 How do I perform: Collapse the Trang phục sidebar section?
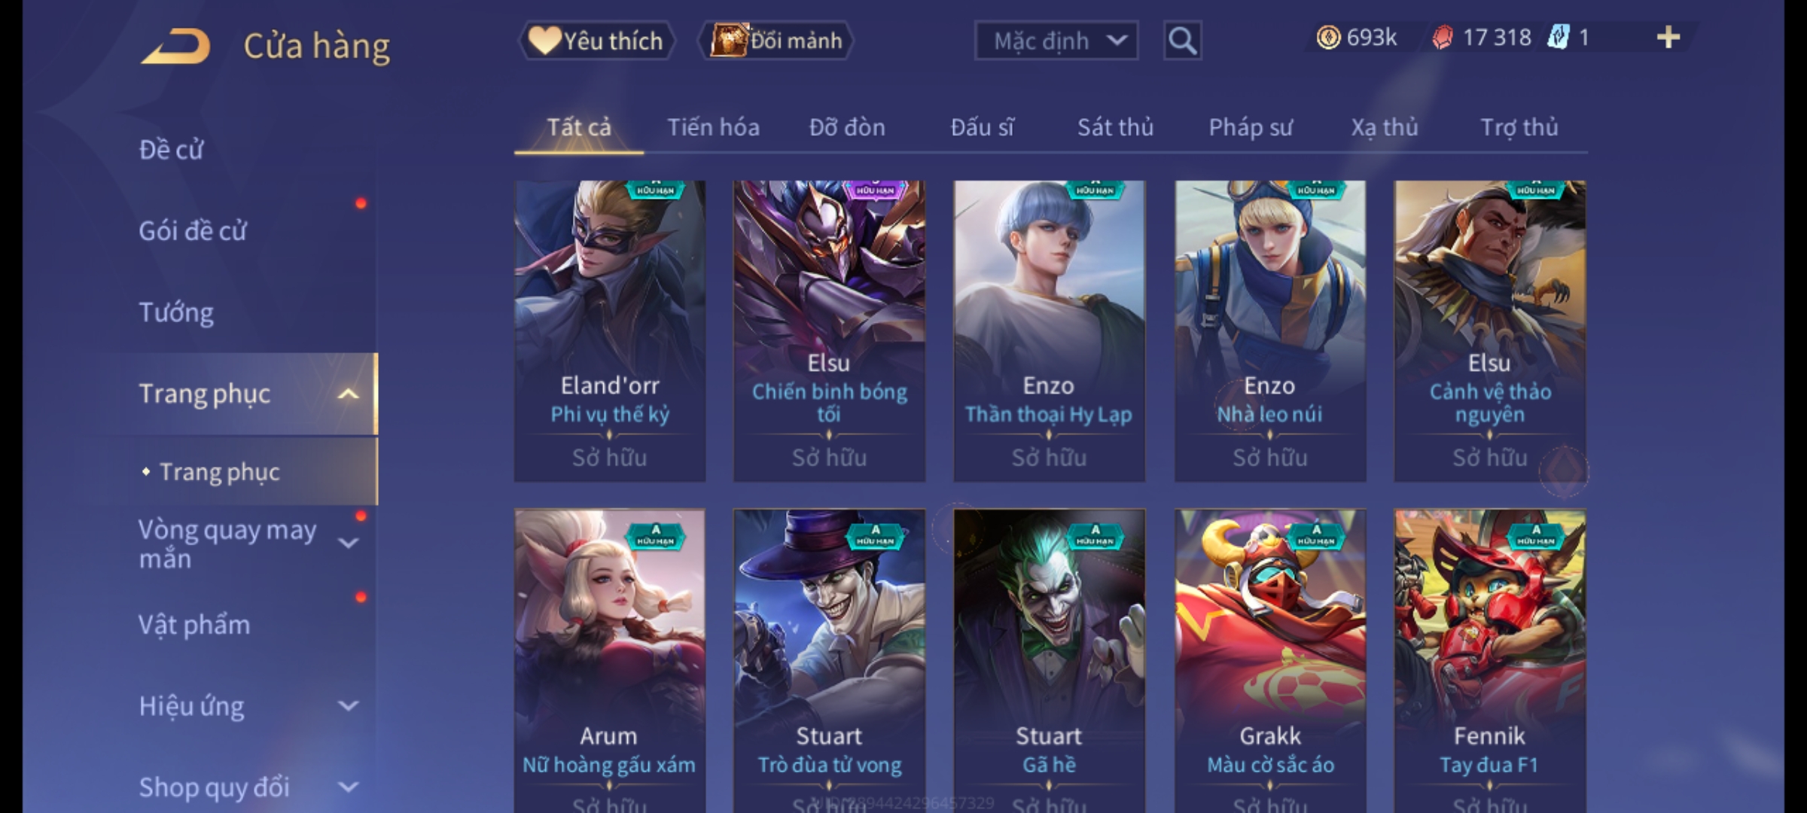tap(348, 394)
